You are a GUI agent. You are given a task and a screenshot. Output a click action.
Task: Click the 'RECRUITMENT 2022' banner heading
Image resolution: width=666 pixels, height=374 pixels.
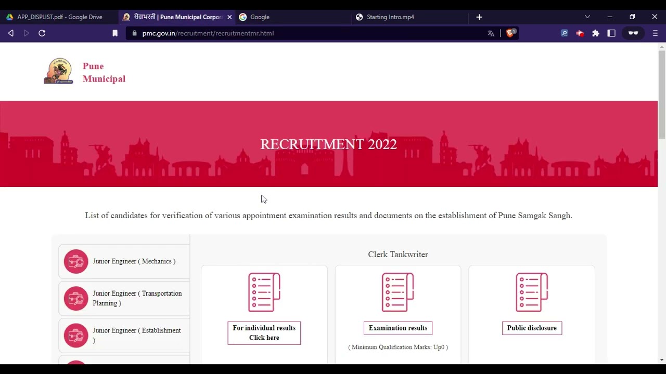tap(329, 144)
